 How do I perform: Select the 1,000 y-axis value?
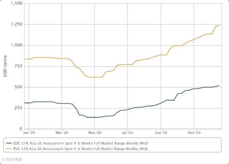tap(16, 45)
